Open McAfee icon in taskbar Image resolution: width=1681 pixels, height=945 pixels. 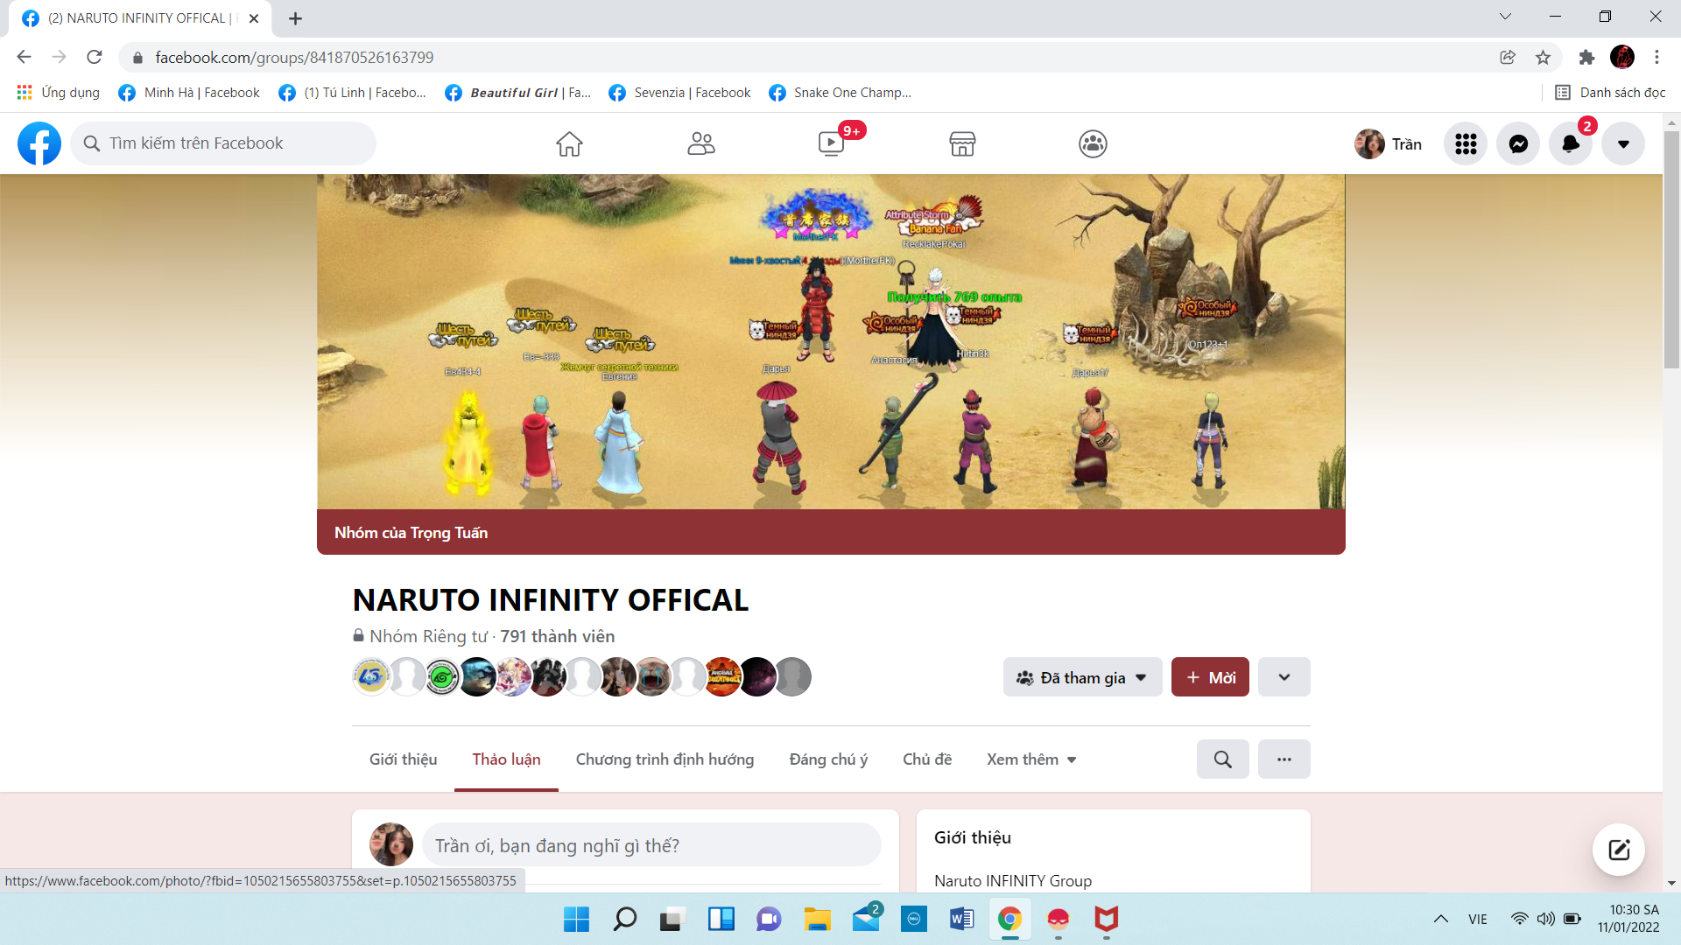(x=1106, y=919)
